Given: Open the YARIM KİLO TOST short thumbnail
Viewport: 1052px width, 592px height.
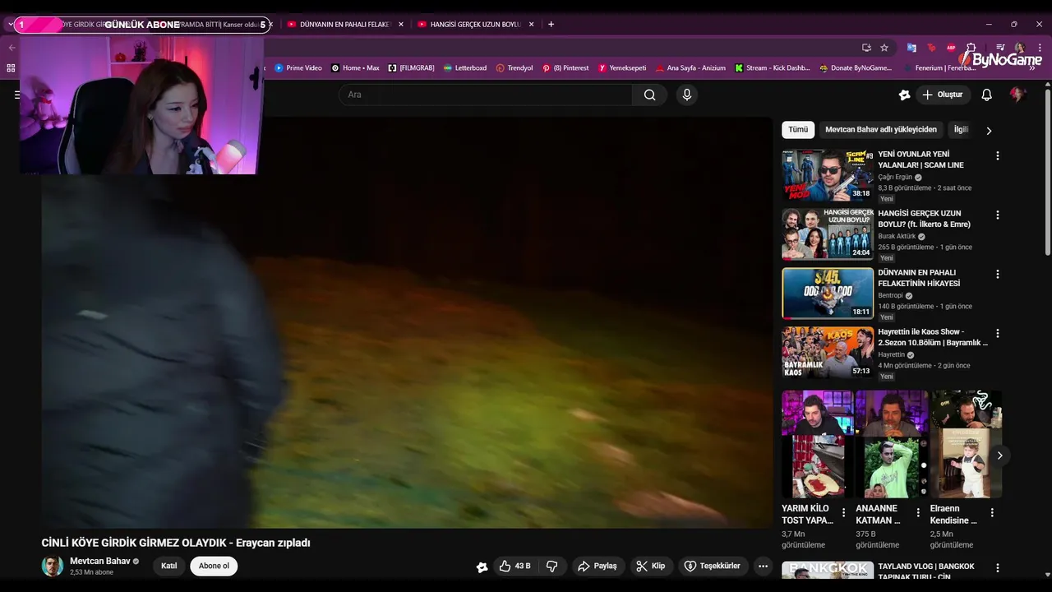Looking at the screenshot, I should coord(817,444).
